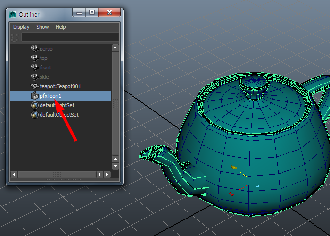Select the top camera row label
Screen dimensions: 330x236
43,58
